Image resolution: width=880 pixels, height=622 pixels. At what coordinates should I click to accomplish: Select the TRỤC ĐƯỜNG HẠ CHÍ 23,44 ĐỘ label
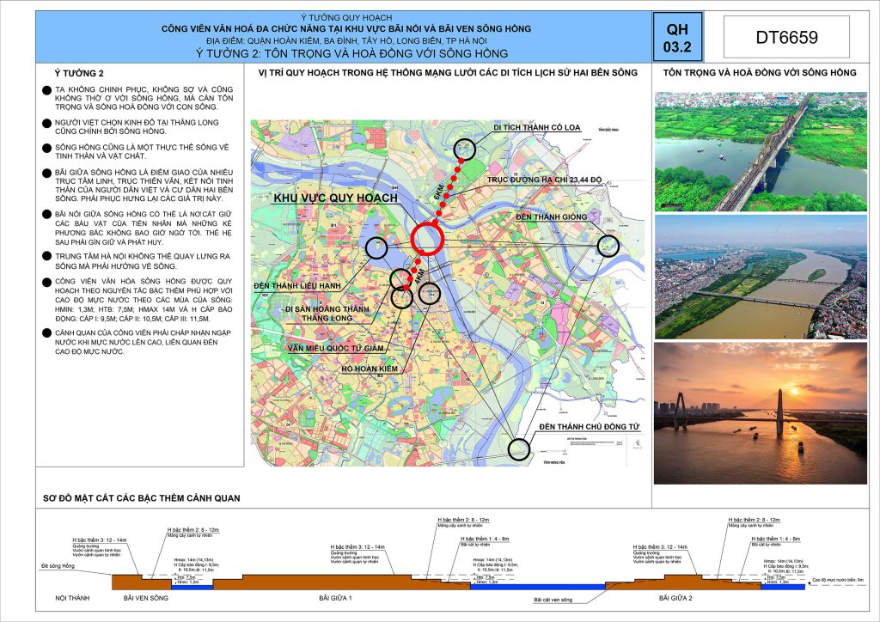pos(544,180)
